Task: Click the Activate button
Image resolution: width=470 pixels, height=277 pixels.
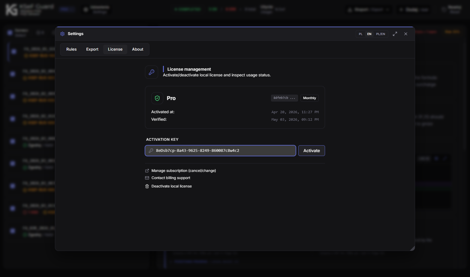Action: coord(312,151)
